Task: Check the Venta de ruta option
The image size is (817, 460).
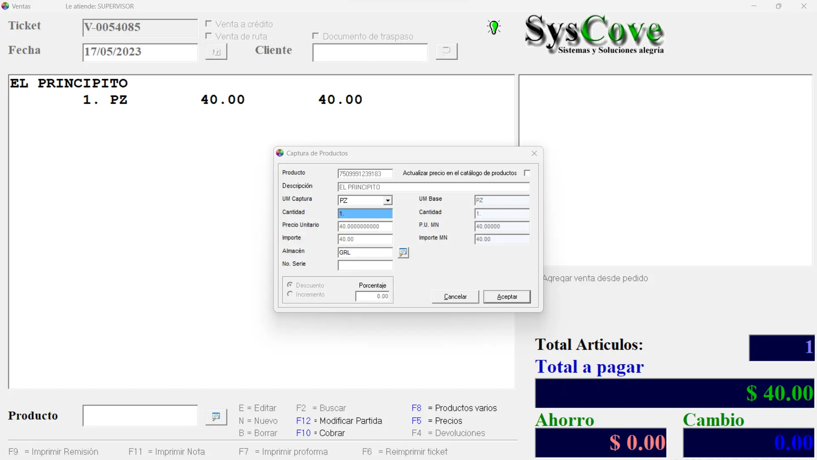Action: click(x=209, y=36)
